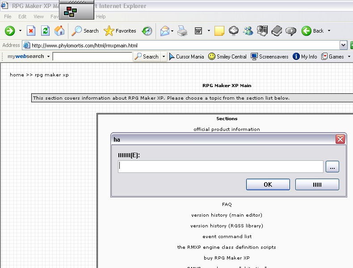This screenshot has height=268, width=353.
Task: Open Smiley Central in toolbar
Action: coord(227,56)
